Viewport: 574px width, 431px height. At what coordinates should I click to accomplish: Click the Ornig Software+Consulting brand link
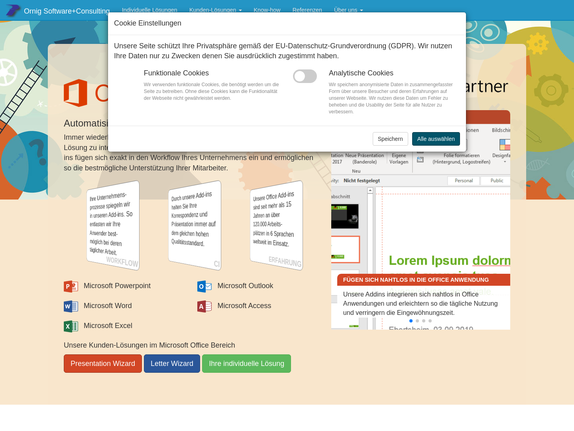point(67,11)
